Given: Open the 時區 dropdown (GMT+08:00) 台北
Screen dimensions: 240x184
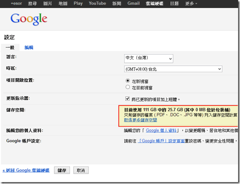Looking at the screenshot, I should tap(173, 69).
